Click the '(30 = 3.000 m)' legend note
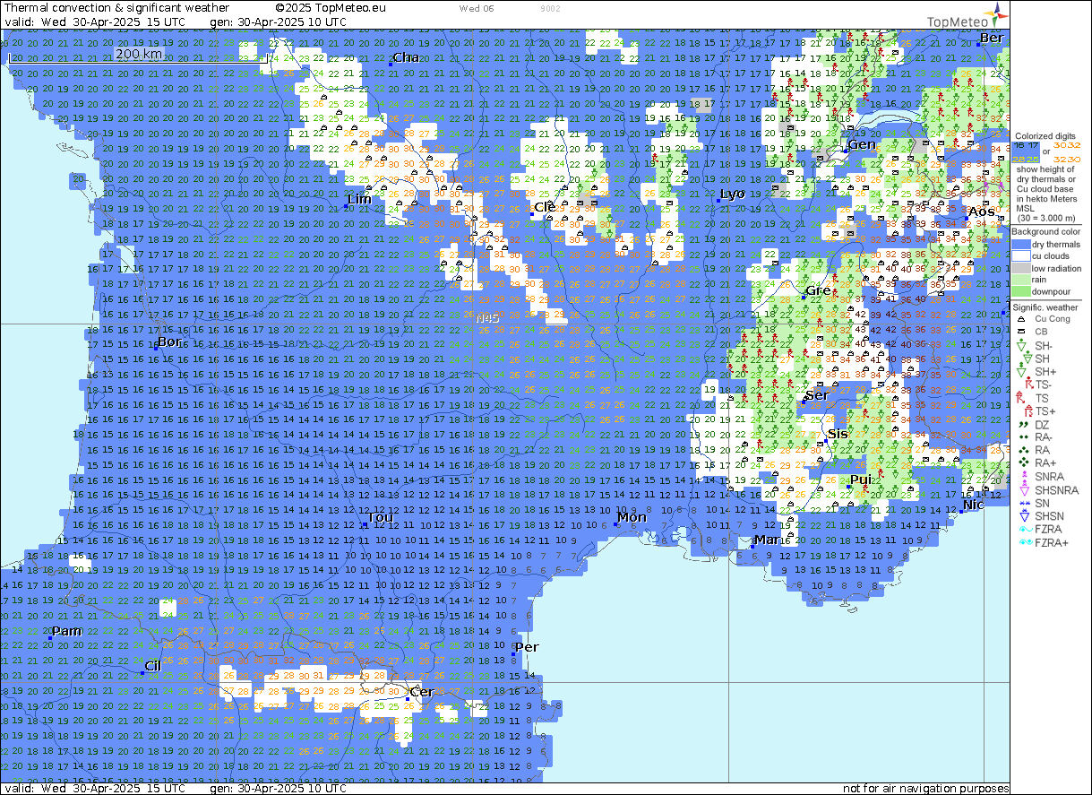Image resolution: width=1092 pixels, height=795 pixels. click(x=1045, y=218)
